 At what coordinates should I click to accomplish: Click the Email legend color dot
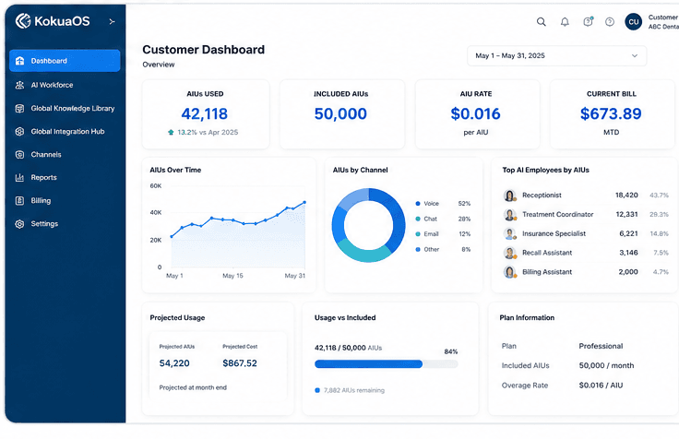point(418,233)
